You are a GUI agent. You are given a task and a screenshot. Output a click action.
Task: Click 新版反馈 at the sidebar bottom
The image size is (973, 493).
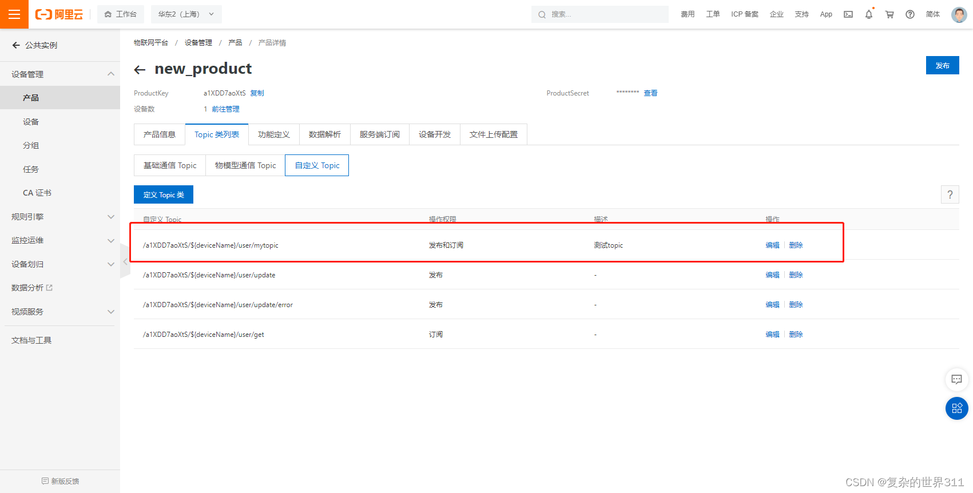[x=60, y=481]
